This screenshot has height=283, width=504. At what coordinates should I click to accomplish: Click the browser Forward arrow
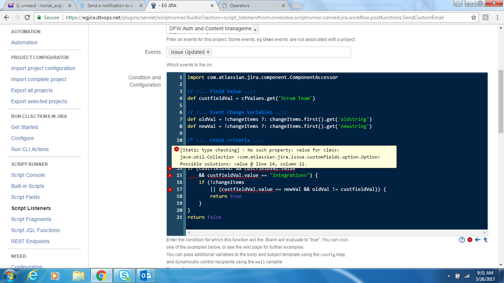coord(17,18)
